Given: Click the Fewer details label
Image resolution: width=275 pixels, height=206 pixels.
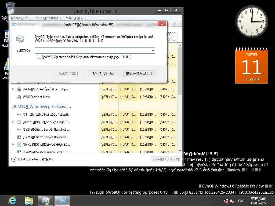Looking at the screenshot, I should 35,159.
